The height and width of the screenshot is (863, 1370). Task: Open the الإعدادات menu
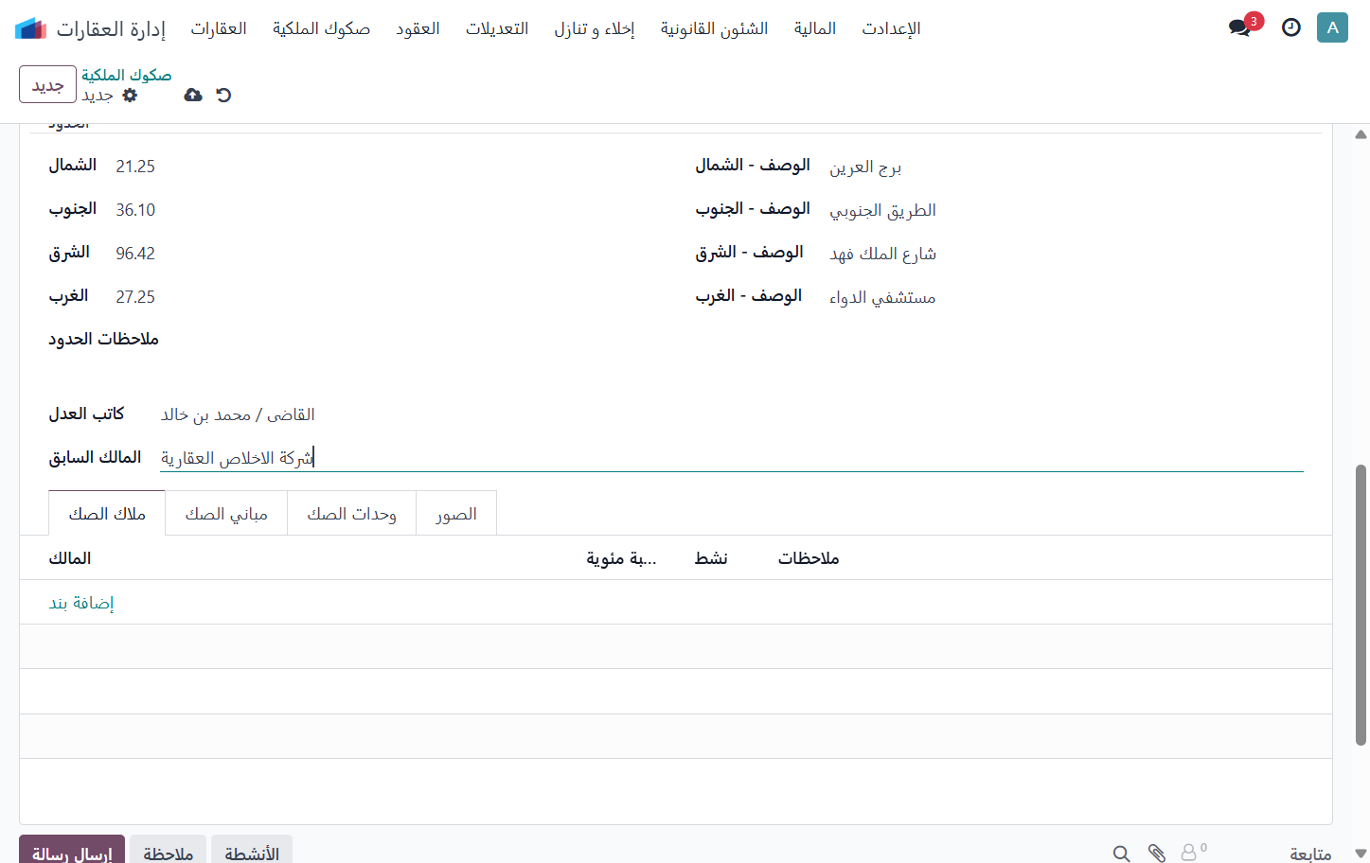(891, 28)
